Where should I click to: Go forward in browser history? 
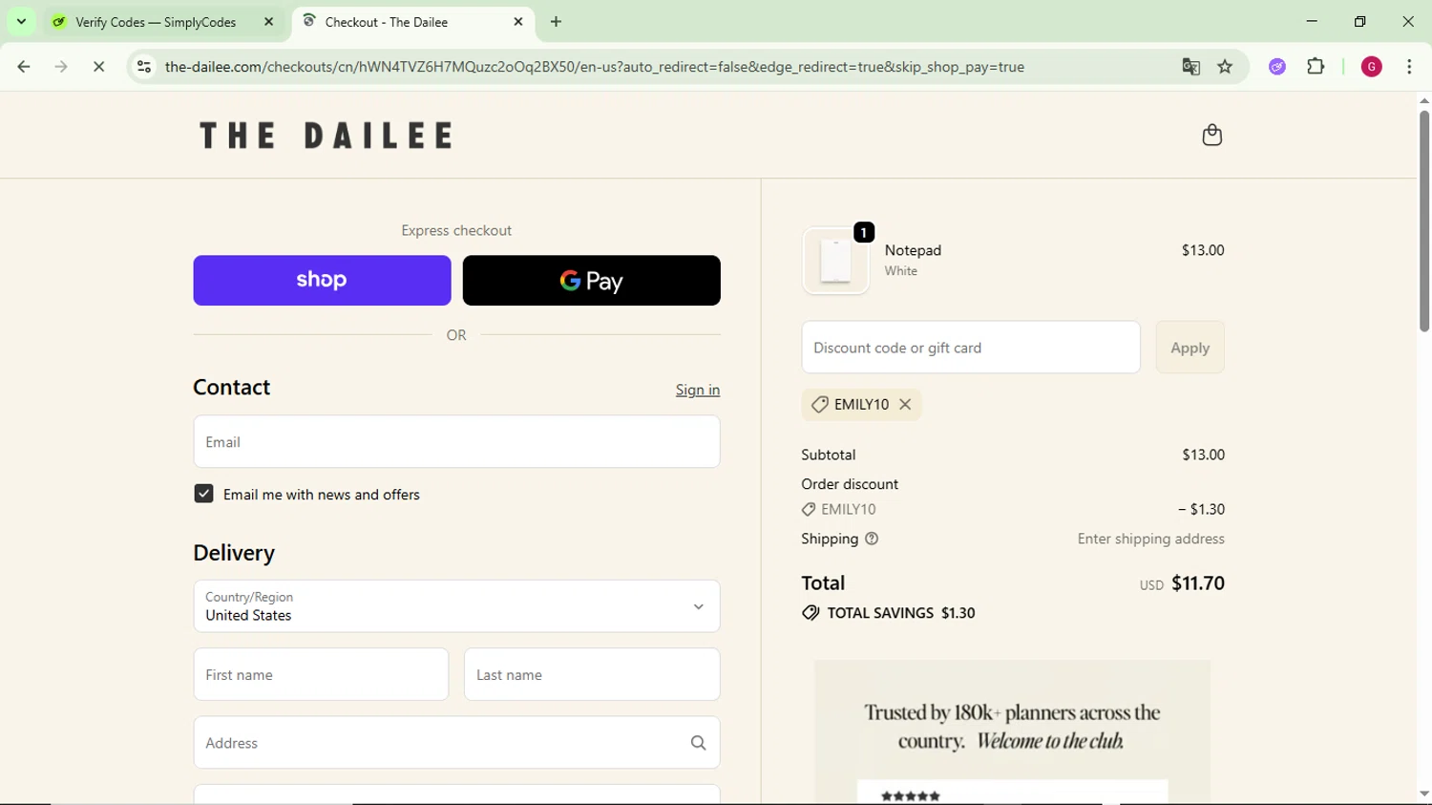point(61,67)
